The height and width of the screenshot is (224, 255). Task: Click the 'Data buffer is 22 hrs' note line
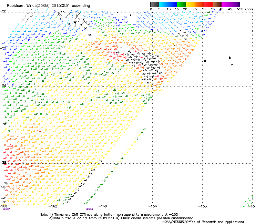[x=121, y=218]
